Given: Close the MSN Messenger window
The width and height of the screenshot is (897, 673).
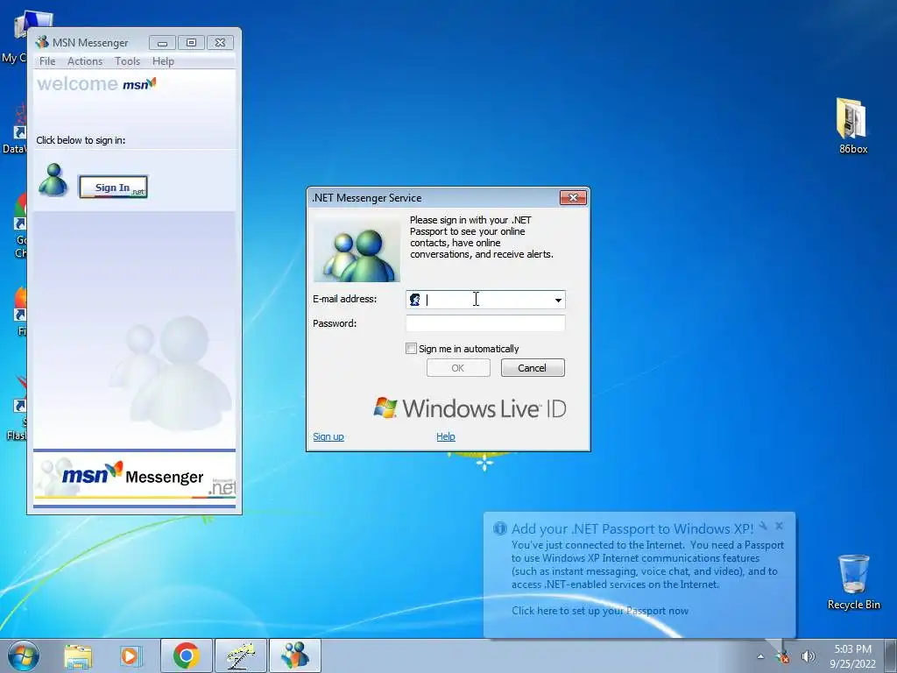Looking at the screenshot, I should pyautogui.click(x=220, y=42).
